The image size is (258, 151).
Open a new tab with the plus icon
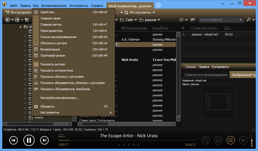point(158,5)
